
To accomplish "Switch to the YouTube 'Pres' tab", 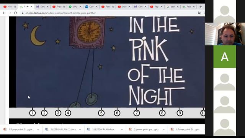I will coord(59,7).
